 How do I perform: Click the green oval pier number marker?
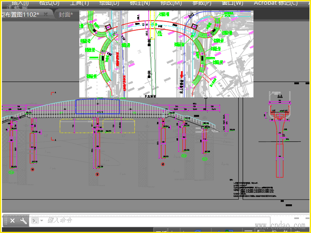point(11,171)
